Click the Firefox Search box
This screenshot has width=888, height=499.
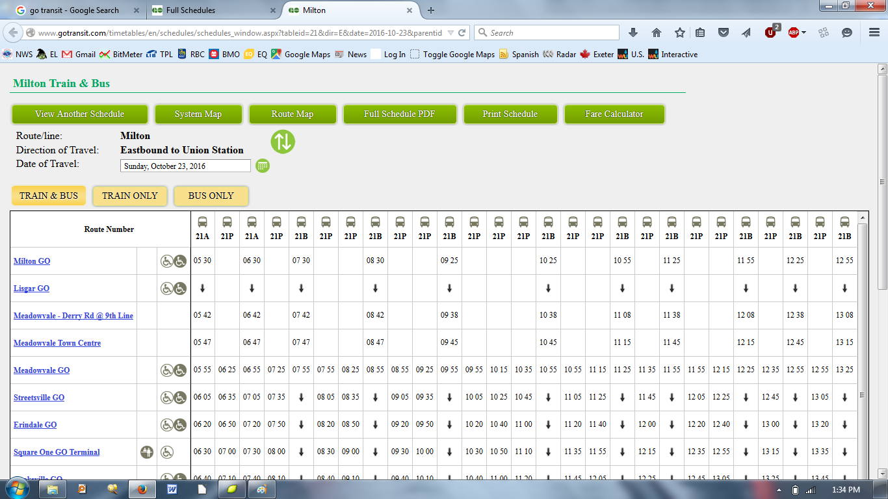tap(547, 32)
